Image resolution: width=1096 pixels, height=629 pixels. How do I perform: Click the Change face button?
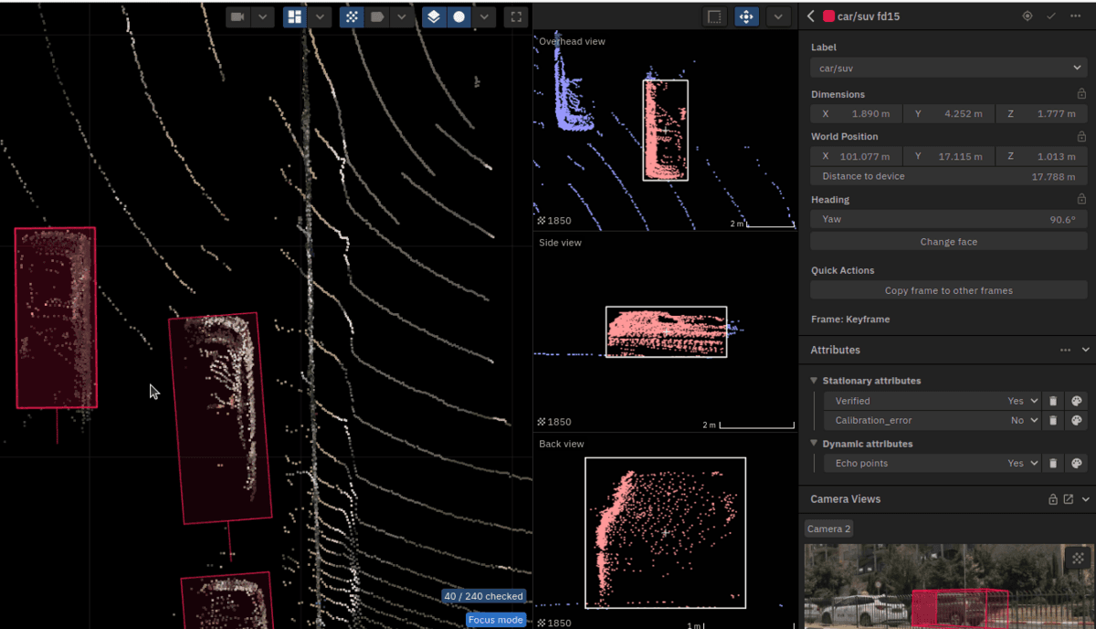948,242
